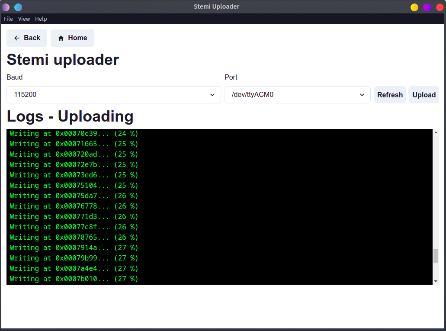Screen dimensions: 446x331
Task: Click the scrollbar up arrow in the log panel
Action: [x=436, y=132]
